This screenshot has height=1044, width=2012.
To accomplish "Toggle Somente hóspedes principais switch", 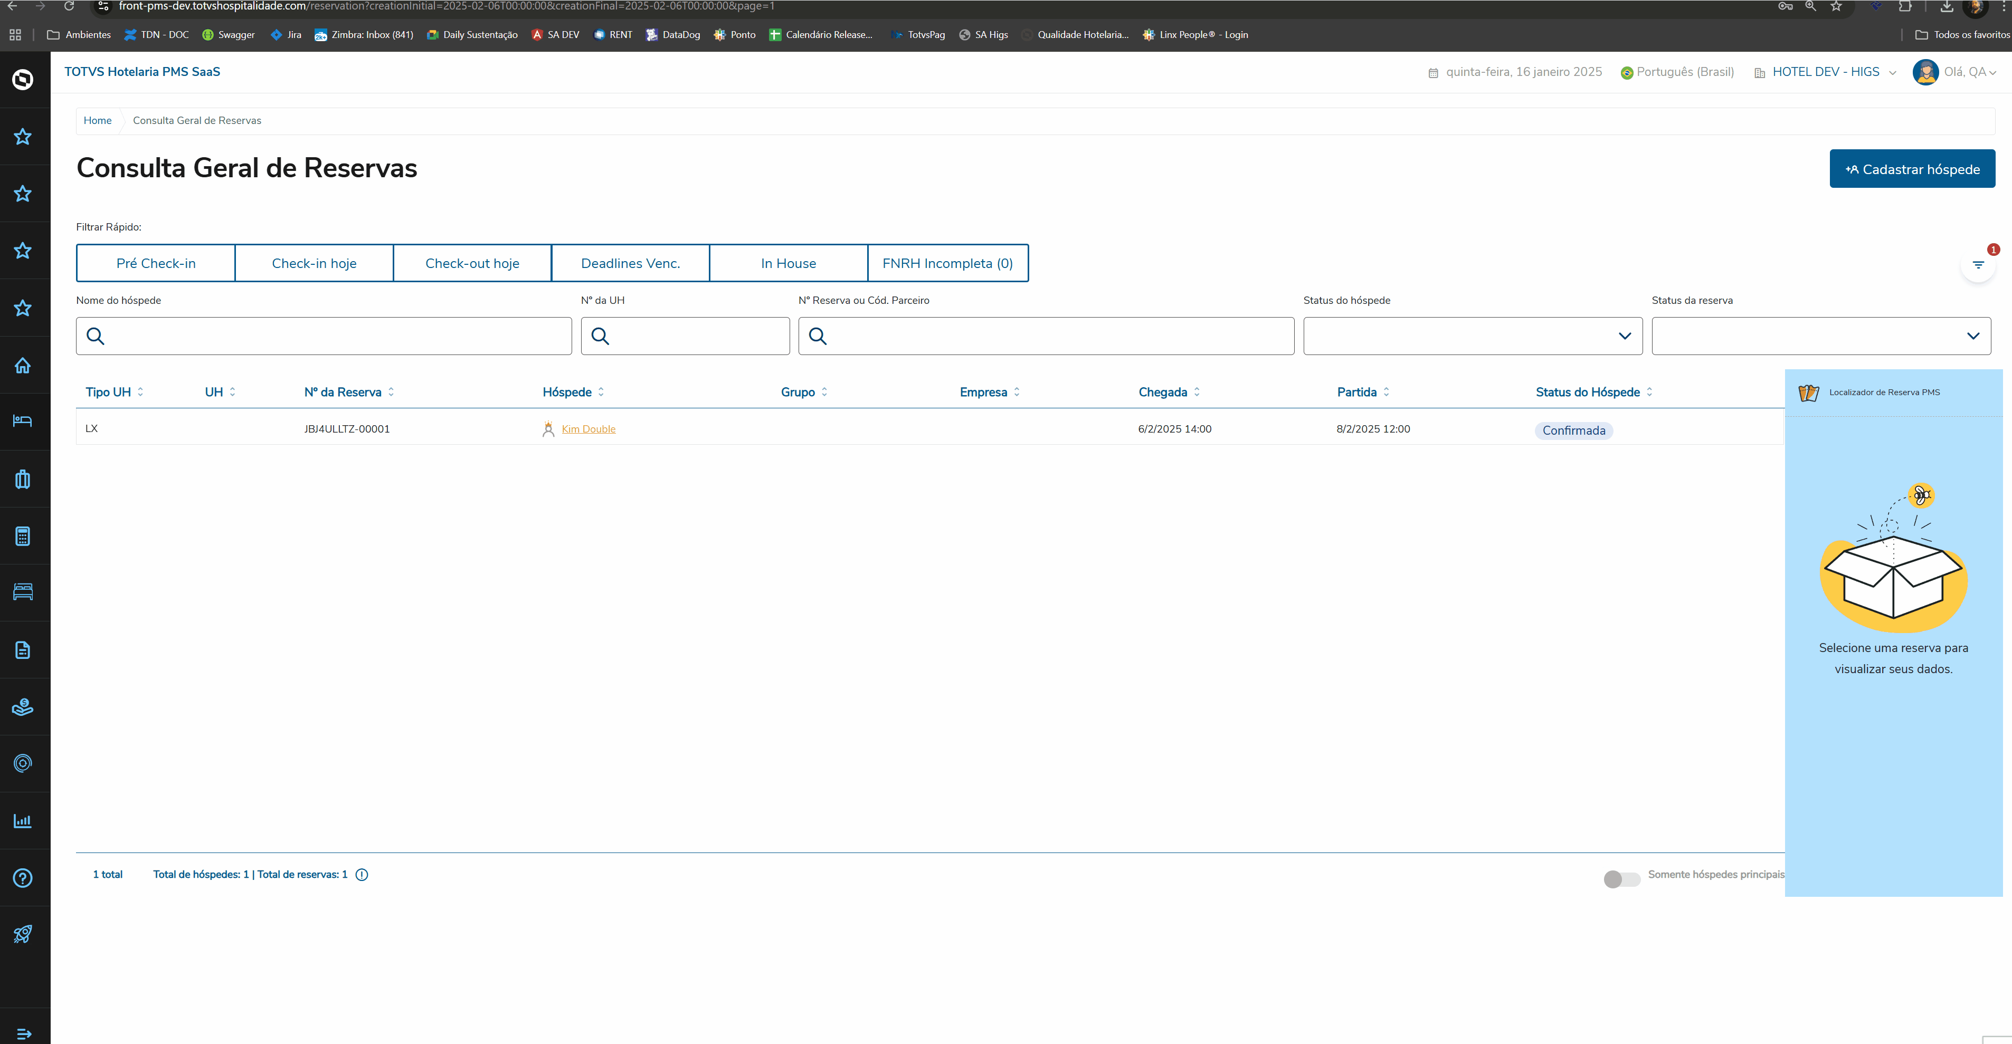I will click(1621, 879).
